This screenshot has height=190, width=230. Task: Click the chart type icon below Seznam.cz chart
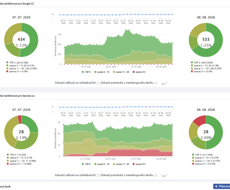coord(164,175)
